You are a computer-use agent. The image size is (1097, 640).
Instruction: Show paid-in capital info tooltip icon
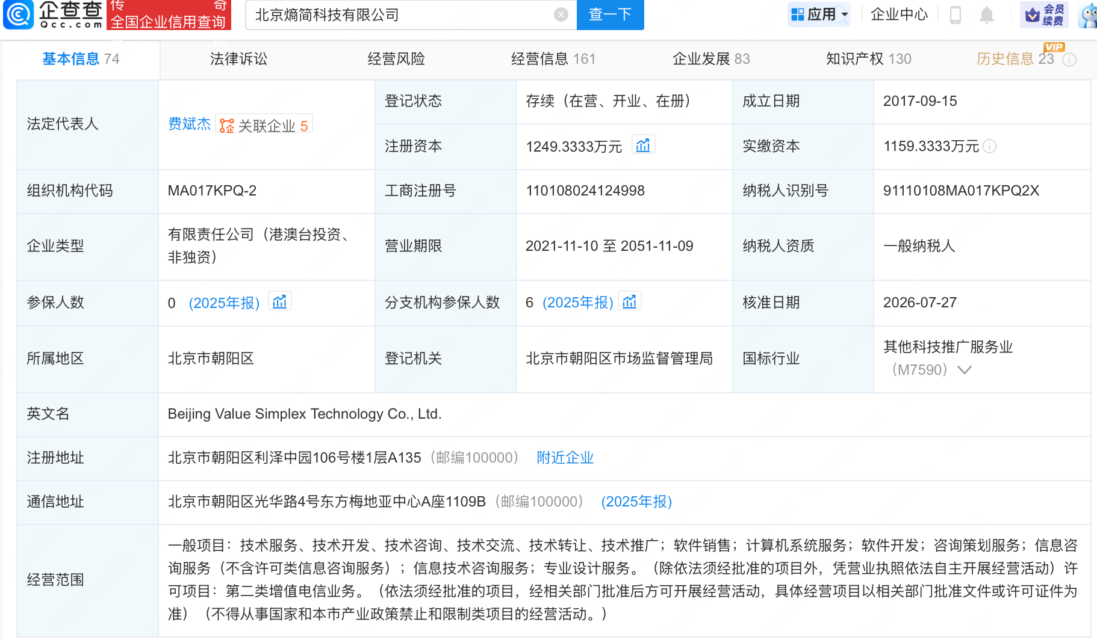[989, 146]
